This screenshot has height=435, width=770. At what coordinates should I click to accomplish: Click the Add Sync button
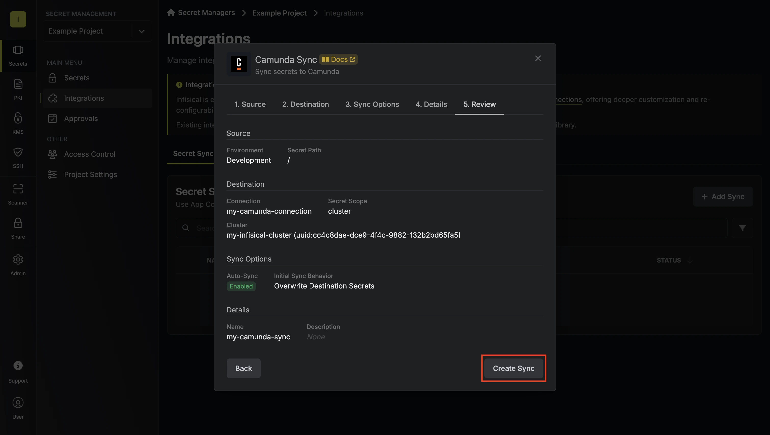click(x=723, y=196)
